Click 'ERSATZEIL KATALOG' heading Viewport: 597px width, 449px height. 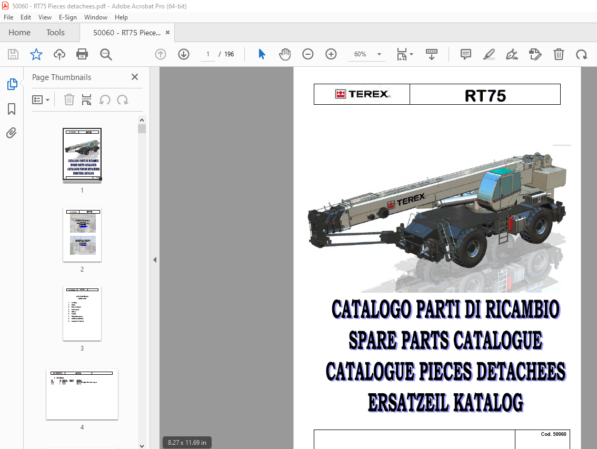click(445, 403)
